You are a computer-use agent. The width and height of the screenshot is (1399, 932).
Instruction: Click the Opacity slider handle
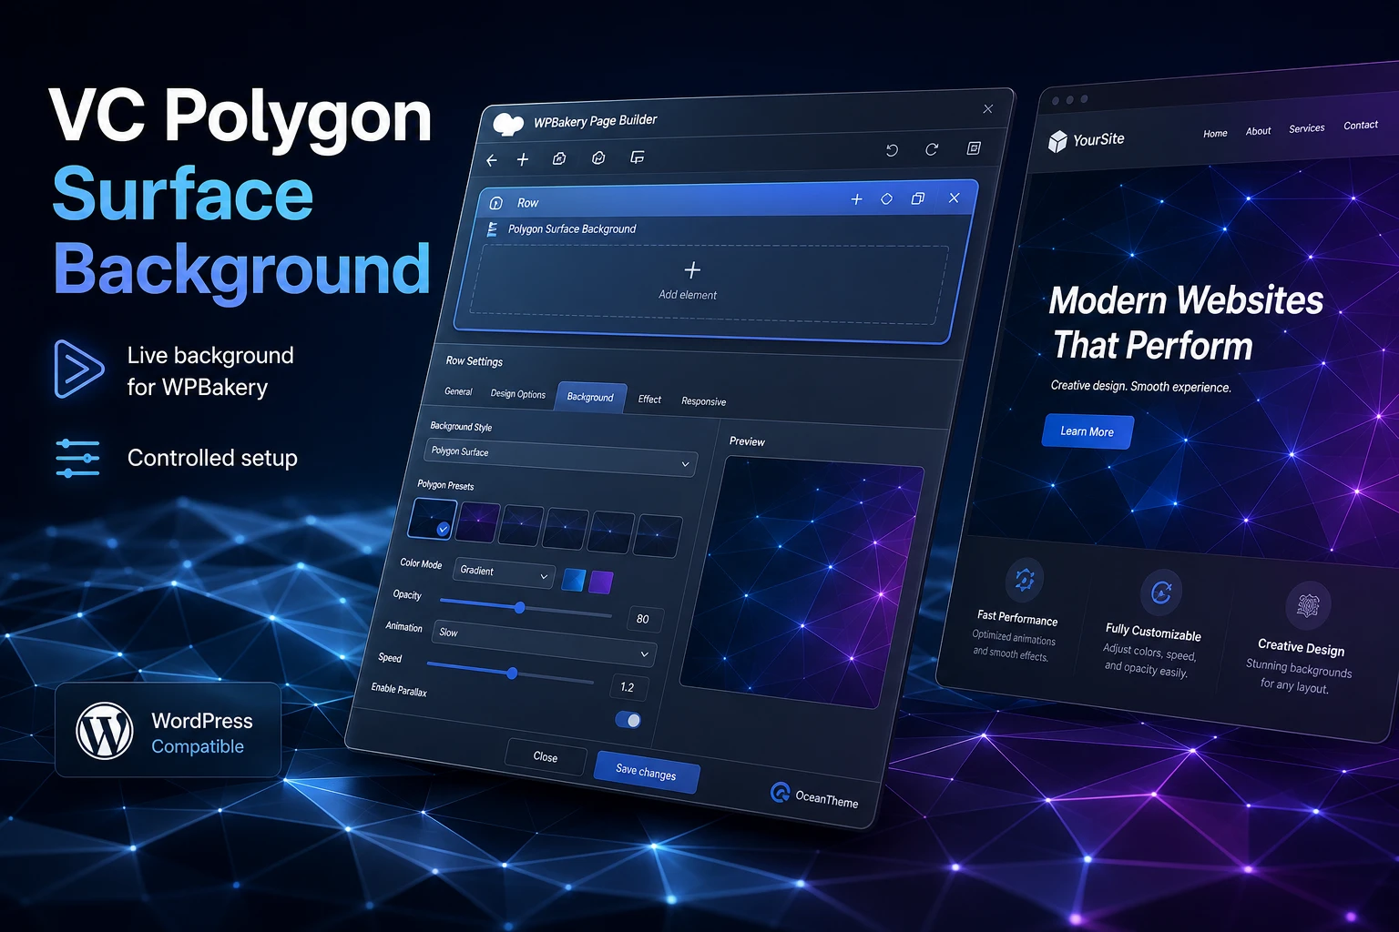(x=519, y=607)
